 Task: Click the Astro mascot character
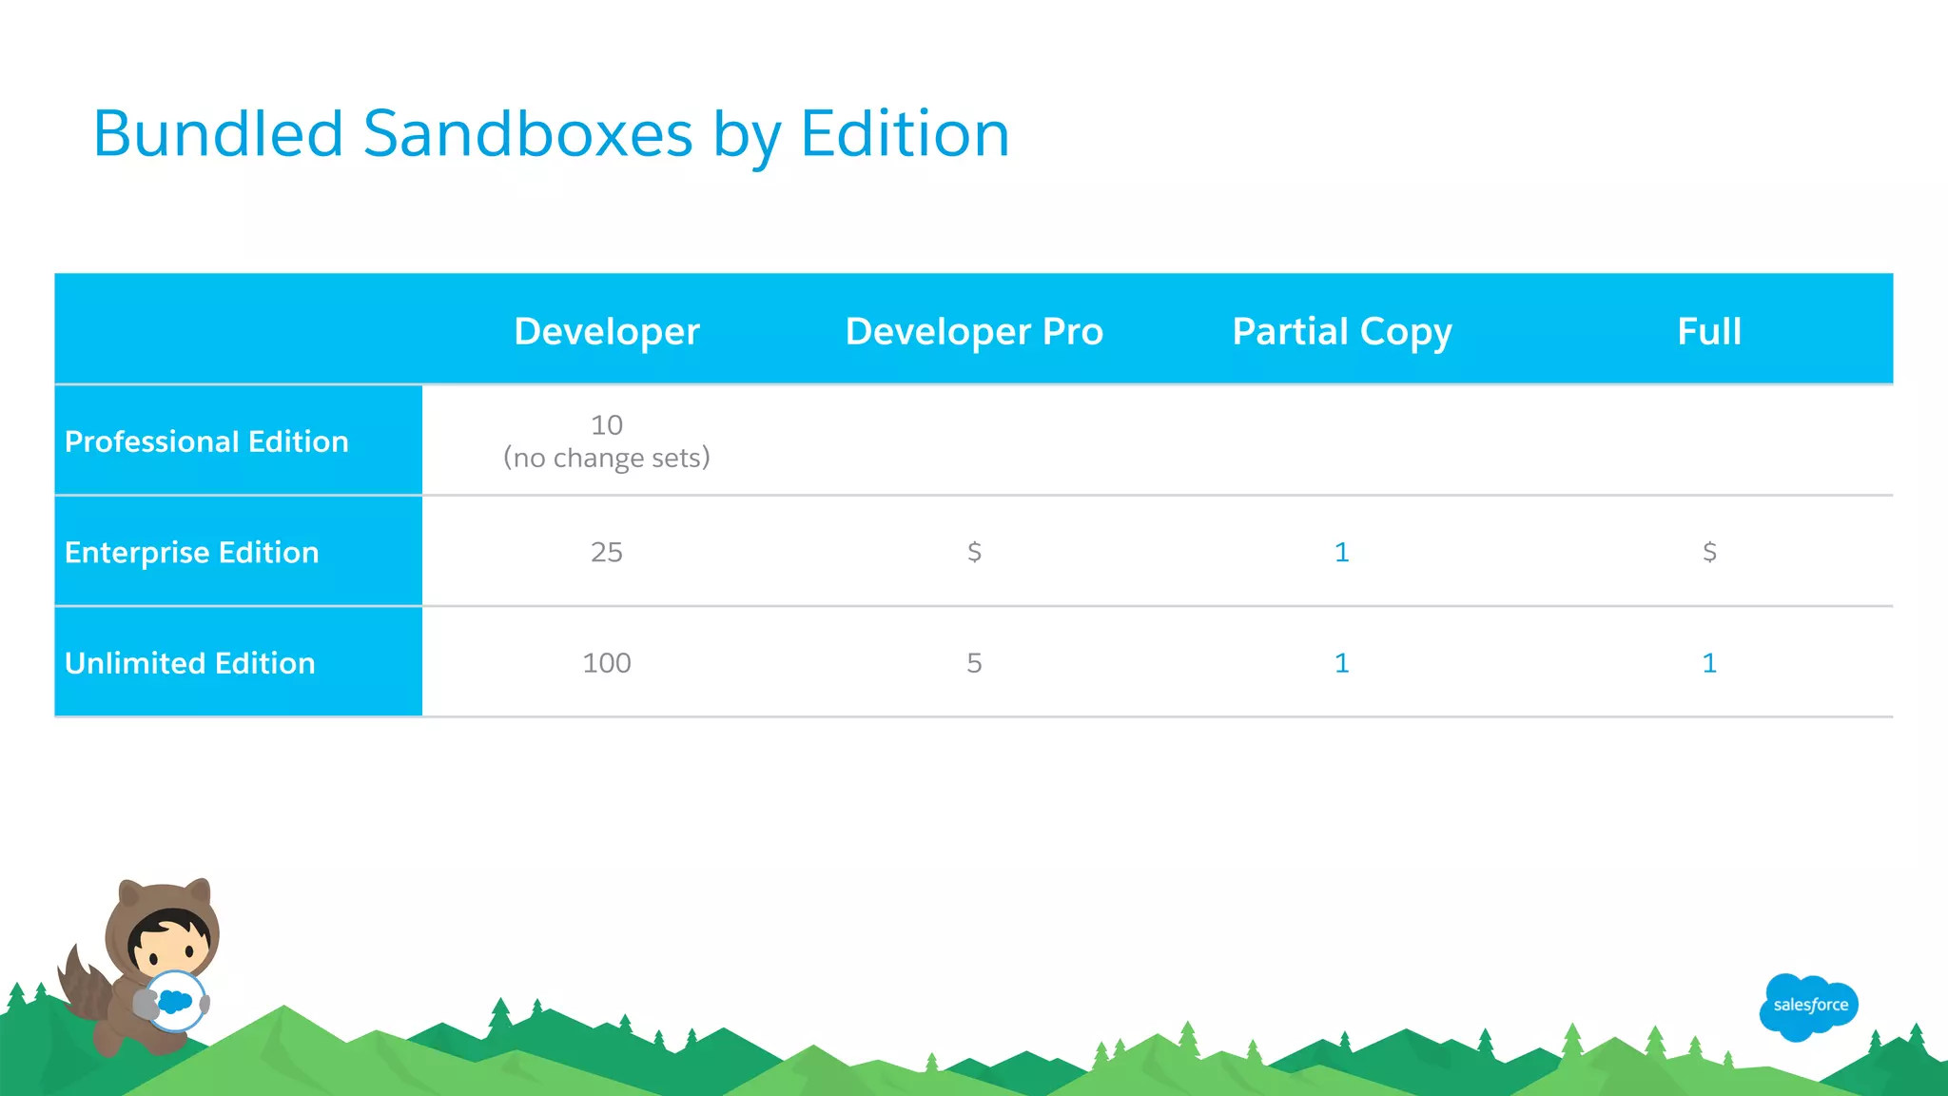(x=141, y=967)
